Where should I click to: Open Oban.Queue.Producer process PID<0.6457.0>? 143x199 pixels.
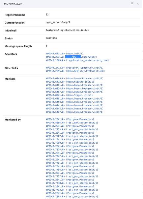click(74, 92)
